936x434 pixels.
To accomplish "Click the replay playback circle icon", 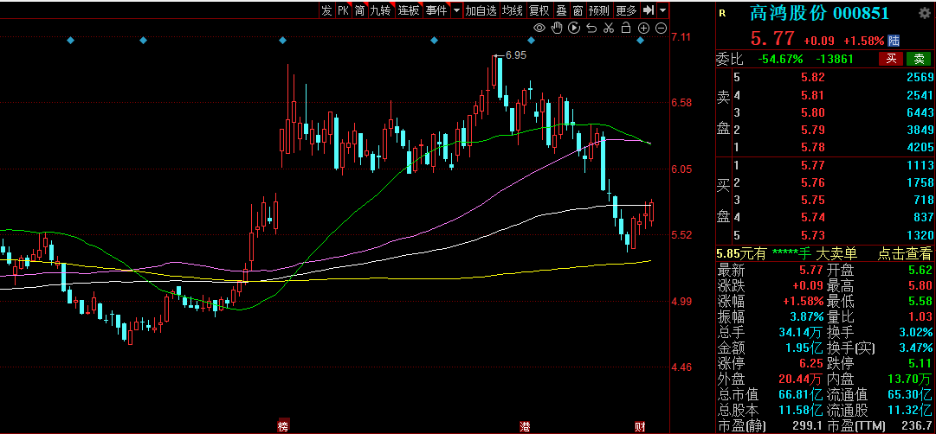I will [x=574, y=28].
